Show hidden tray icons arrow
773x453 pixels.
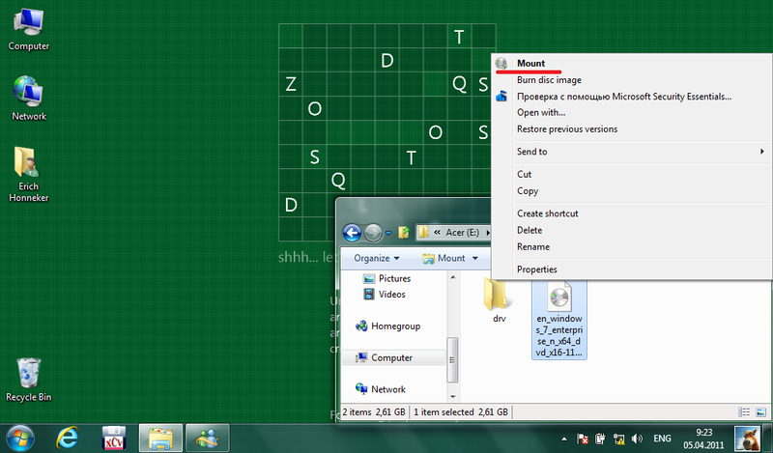pyautogui.click(x=564, y=439)
